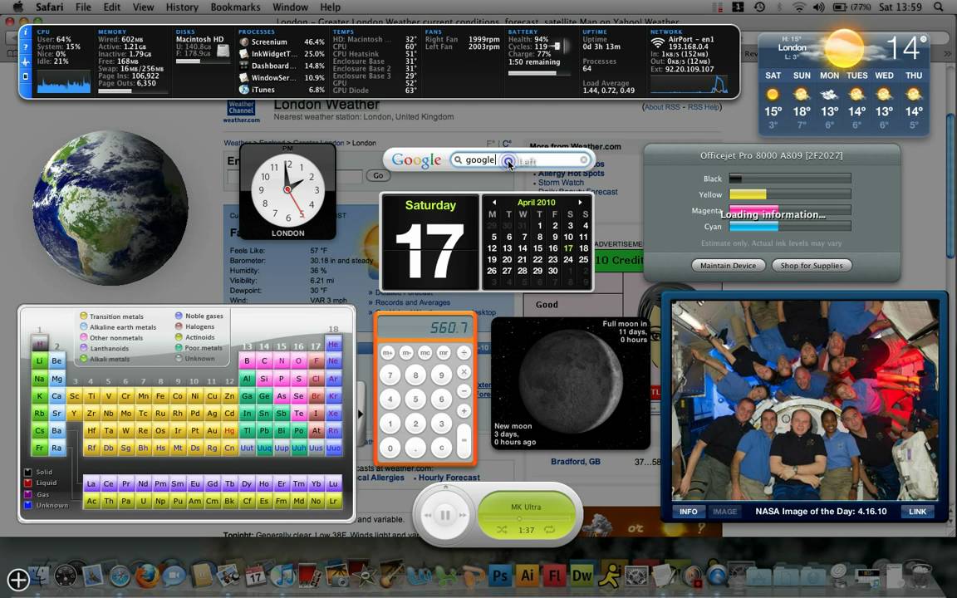Image resolution: width=957 pixels, height=598 pixels.
Task: Click the c clear key on the calculator
Action: click(x=441, y=448)
